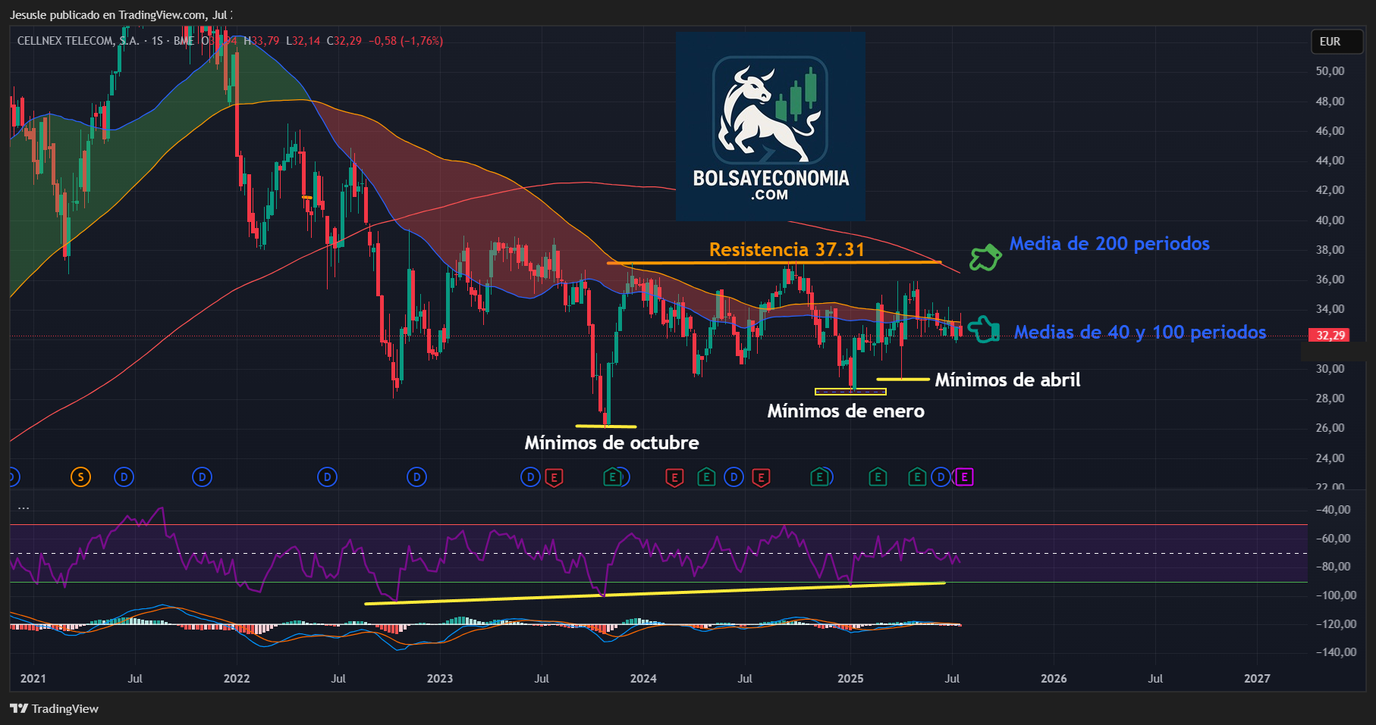
Task: Select the Medias de 40 y 100 periodos label
Action: (x=1140, y=332)
